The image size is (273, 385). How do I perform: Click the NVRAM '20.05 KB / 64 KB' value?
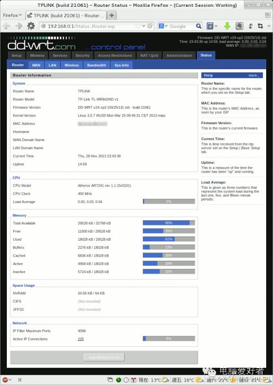[91, 293]
